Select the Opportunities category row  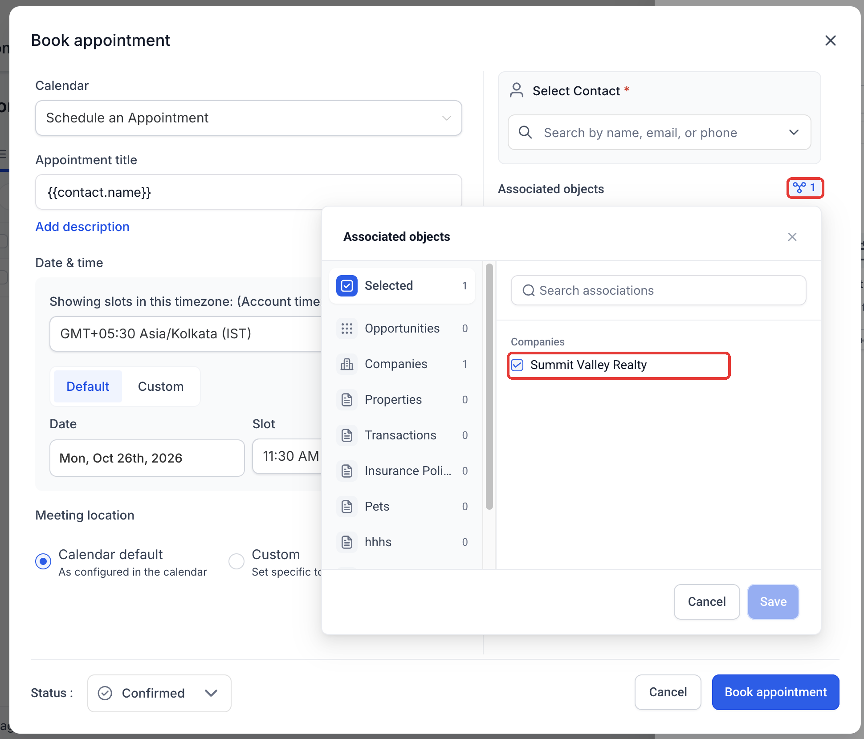pos(402,329)
